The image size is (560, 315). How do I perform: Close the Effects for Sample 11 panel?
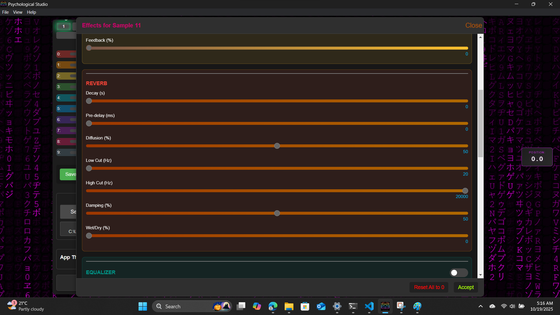[473, 25]
